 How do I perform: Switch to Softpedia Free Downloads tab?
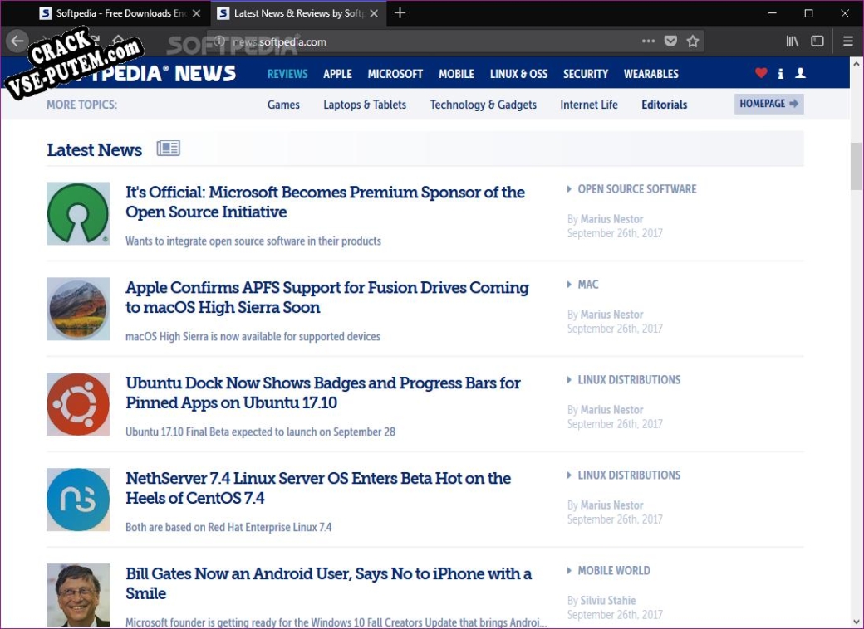tap(120, 13)
